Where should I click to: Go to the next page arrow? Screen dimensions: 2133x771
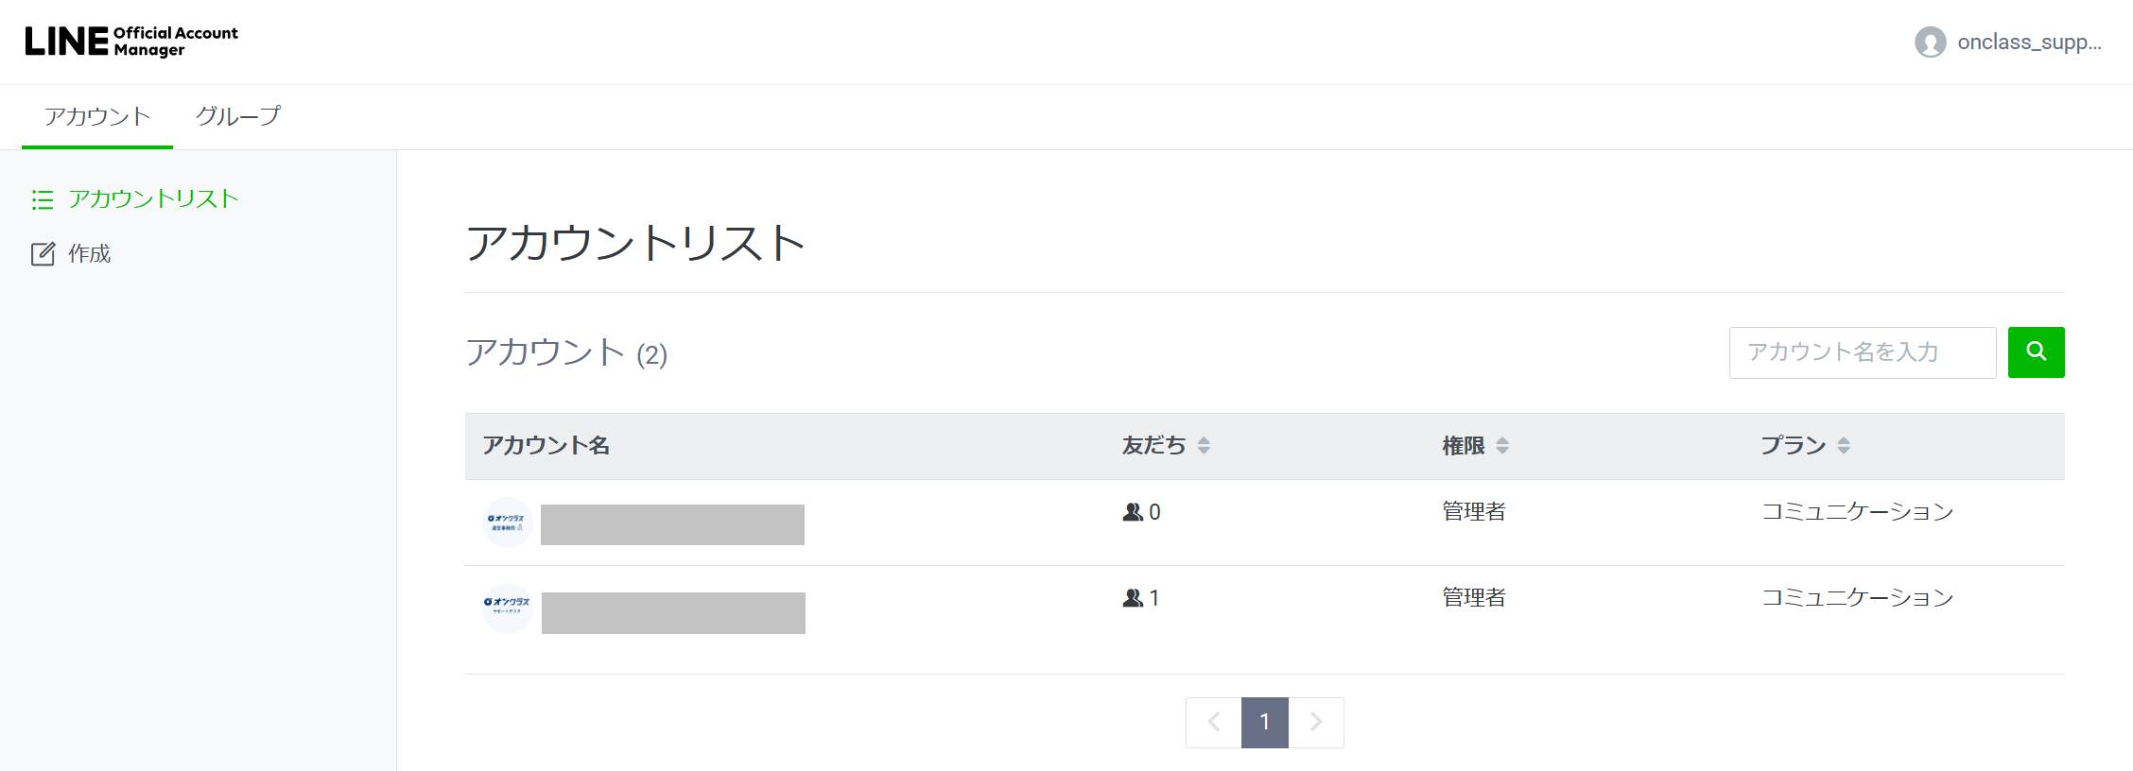(x=1316, y=723)
